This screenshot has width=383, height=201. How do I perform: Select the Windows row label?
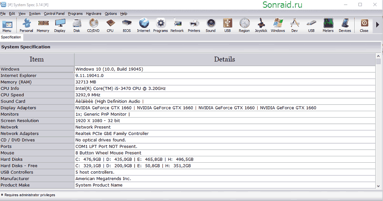point(10,69)
